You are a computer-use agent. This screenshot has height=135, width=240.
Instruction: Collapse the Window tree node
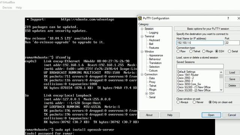pyautogui.click(x=142, y=52)
